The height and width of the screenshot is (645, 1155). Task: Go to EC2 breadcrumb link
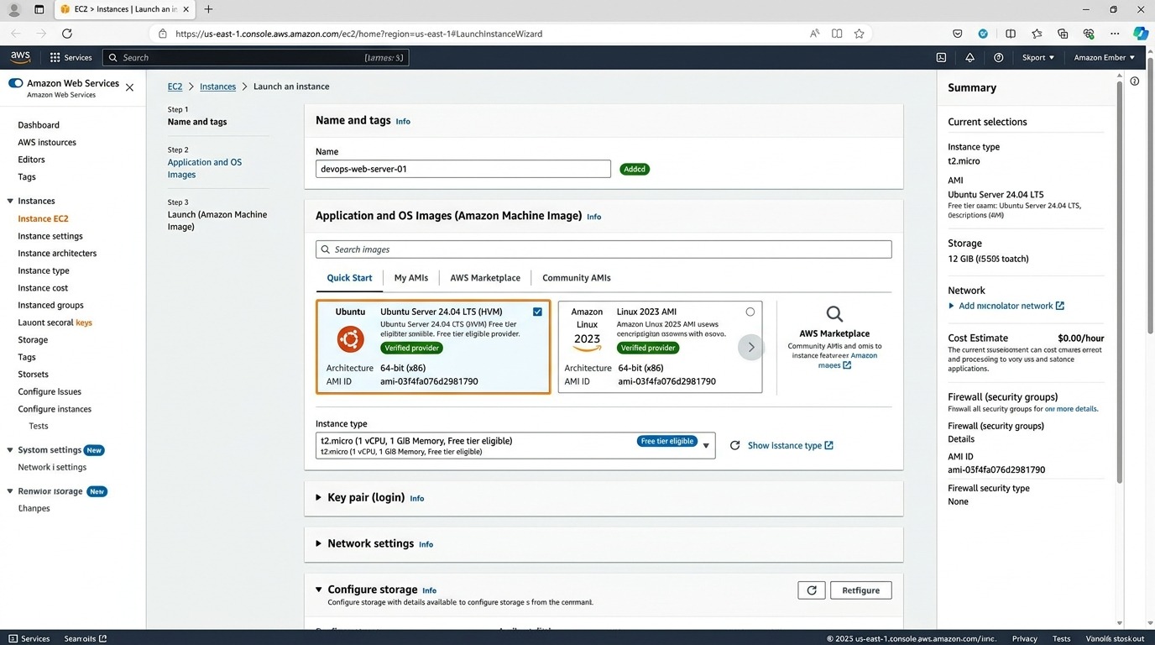point(175,87)
